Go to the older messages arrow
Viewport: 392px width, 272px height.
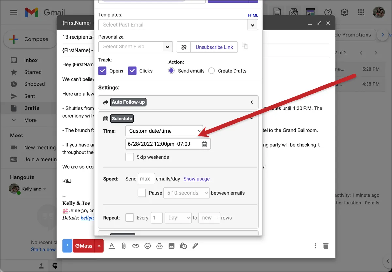[376, 53]
